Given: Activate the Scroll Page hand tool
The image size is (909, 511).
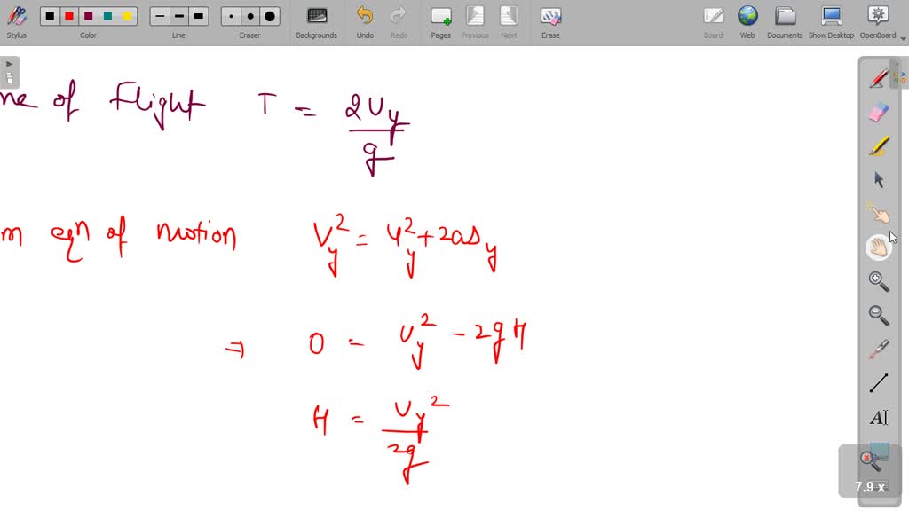Looking at the screenshot, I should (878, 246).
